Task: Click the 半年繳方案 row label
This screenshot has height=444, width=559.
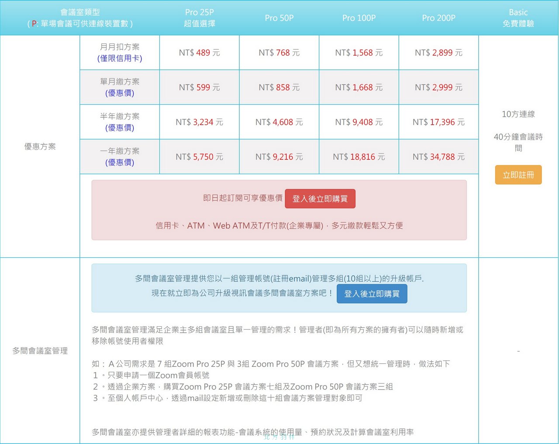Action: (120, 122)
